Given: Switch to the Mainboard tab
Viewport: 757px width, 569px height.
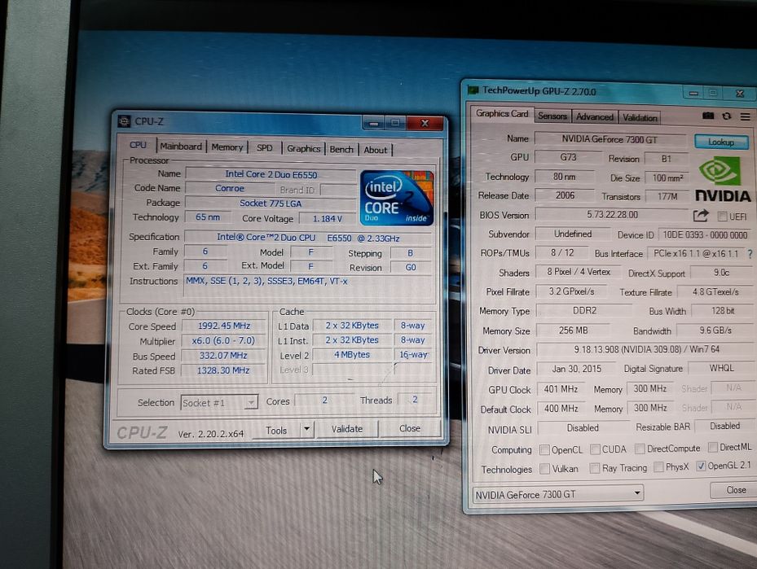Looking at the screenshot, I should [x=181, y=146].
